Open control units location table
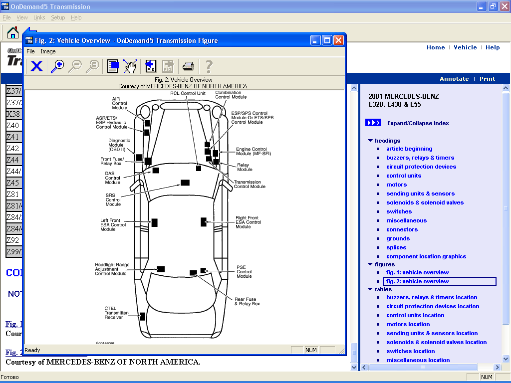This screenshot has width=511, height=383. 415,315
